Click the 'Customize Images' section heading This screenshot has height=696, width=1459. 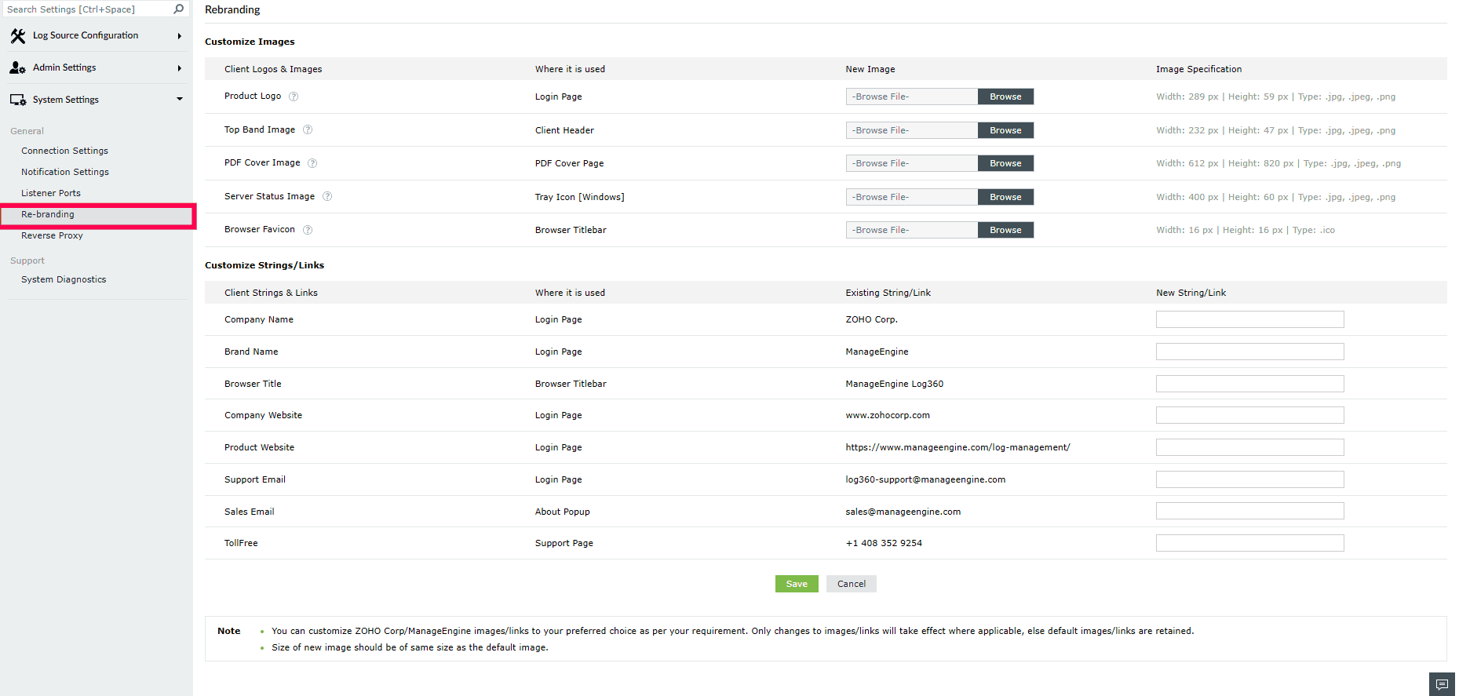tap(250, 42)
